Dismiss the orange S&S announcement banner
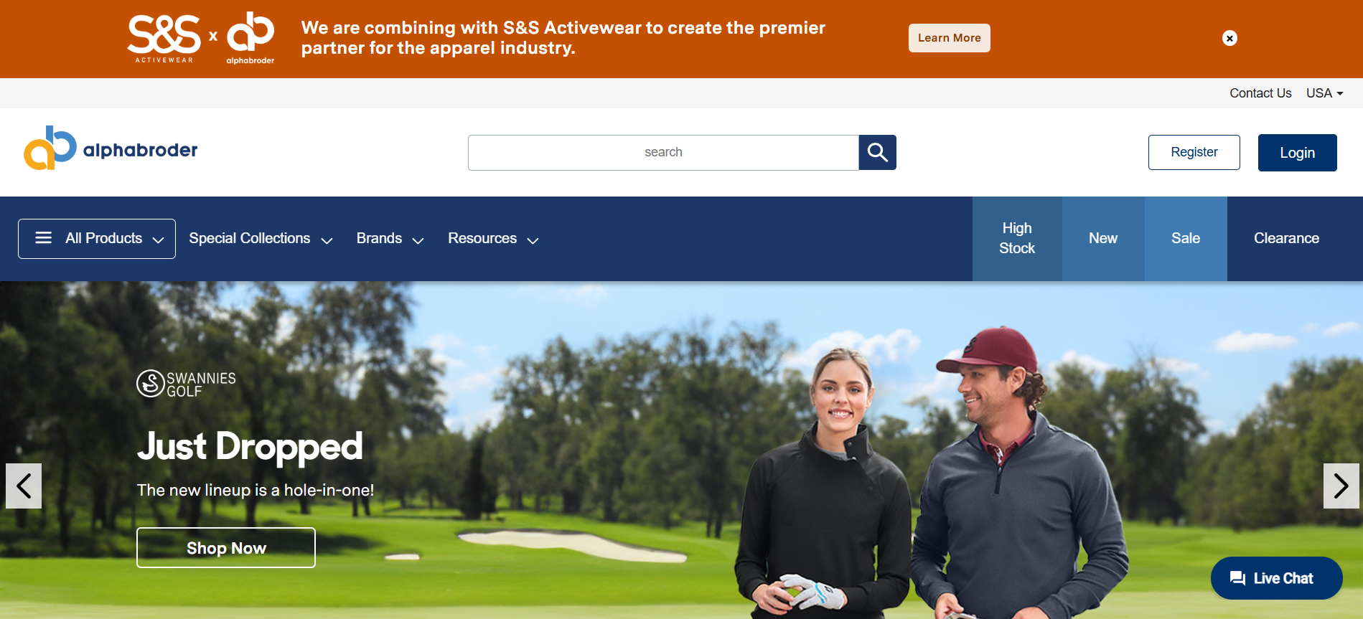Image resolution: width=1363 pixels, height=619 pixels. [x=1229, y=38]
